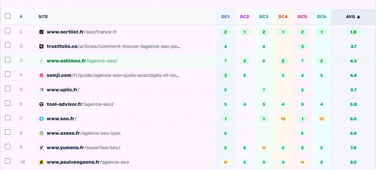Click the AVG value 5.8
The image size is (376, 170).
[353, 104]
